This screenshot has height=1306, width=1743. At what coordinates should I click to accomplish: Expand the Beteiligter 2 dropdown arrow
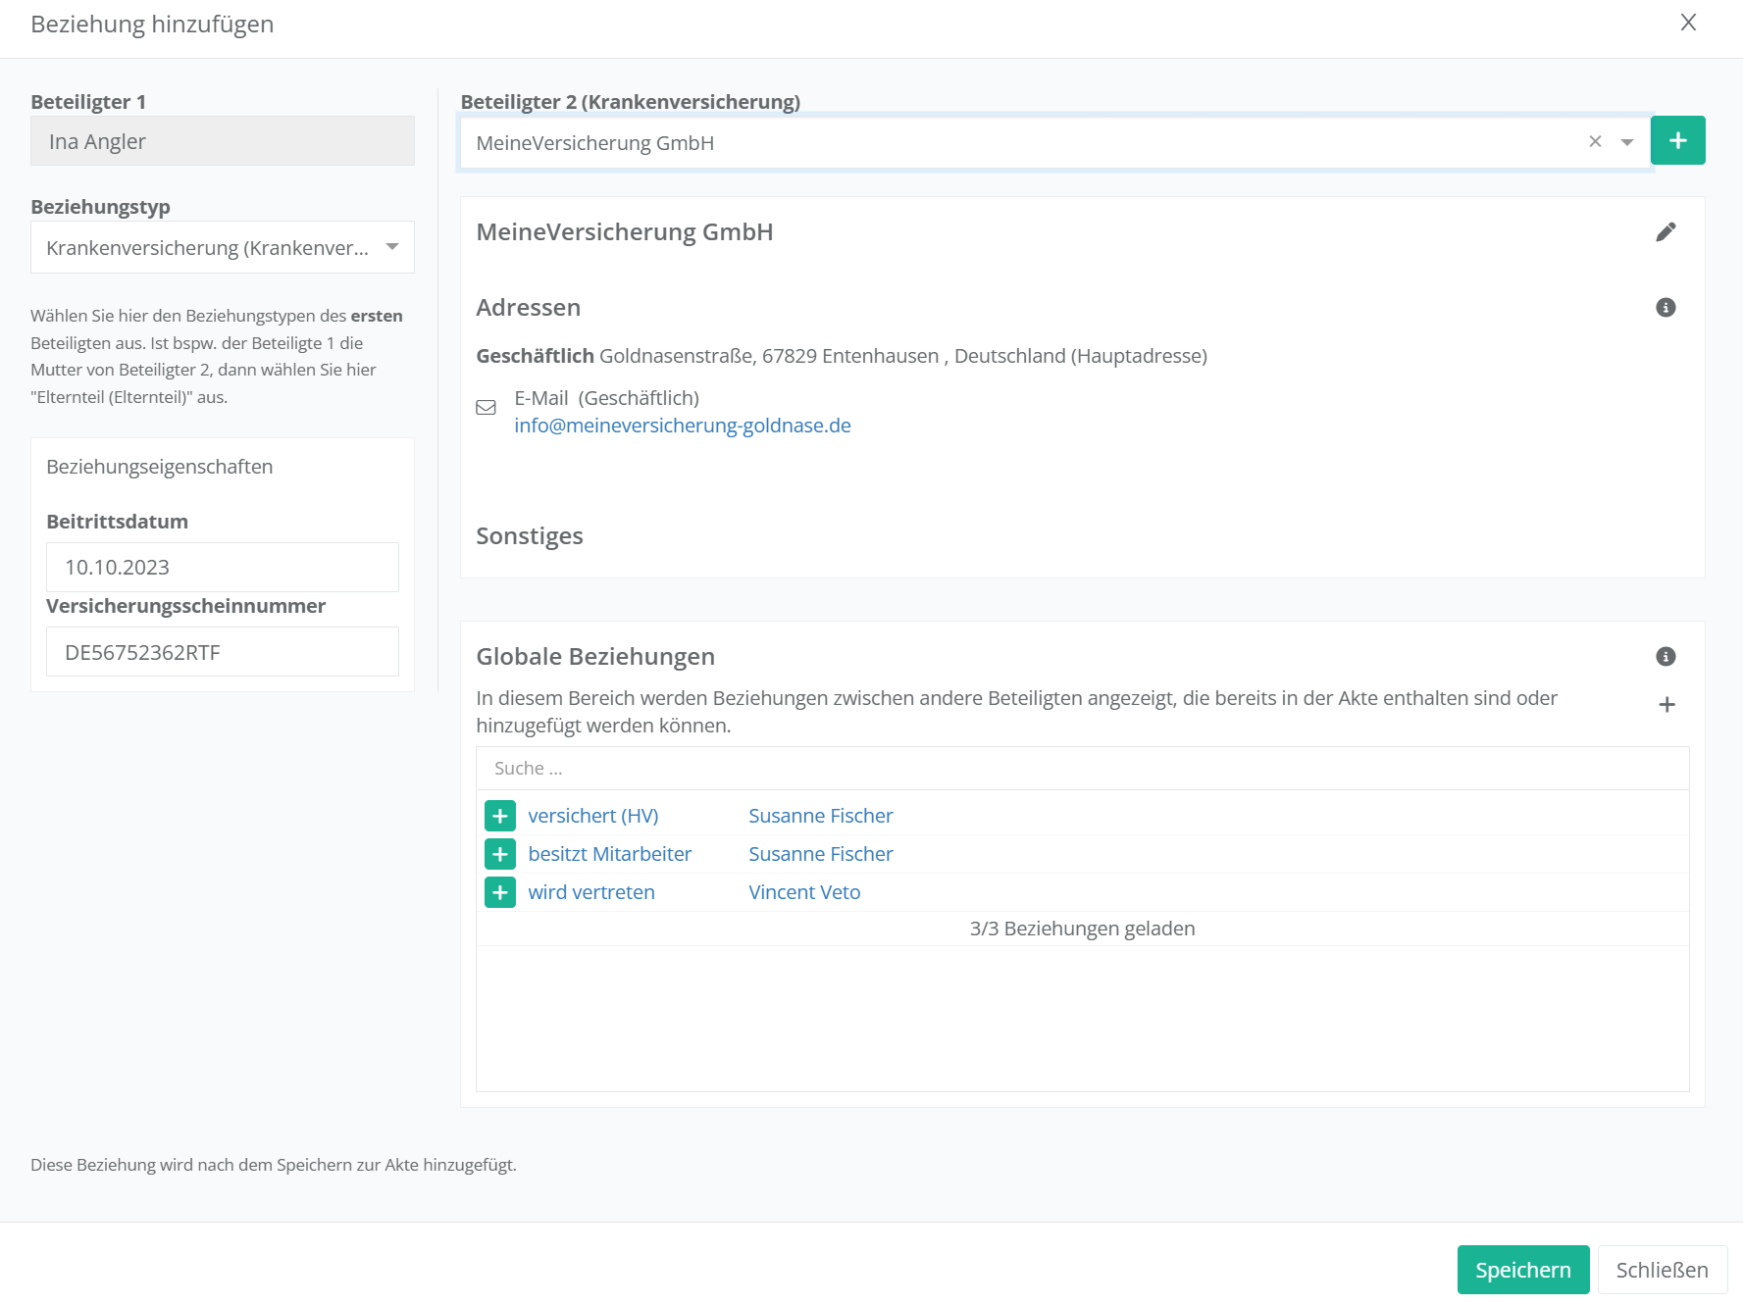[1627, 142]
